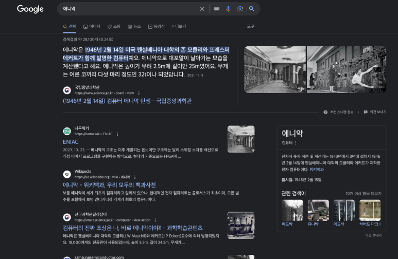Click 국립중앙과학관 site favicon
Viewport: 398px width, 259px height.
click(x=67, y=90)
